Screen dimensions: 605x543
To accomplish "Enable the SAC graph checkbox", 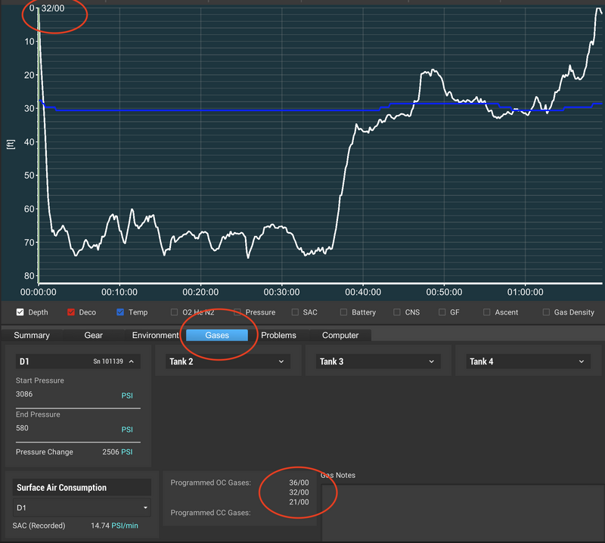I will (296, 312).
